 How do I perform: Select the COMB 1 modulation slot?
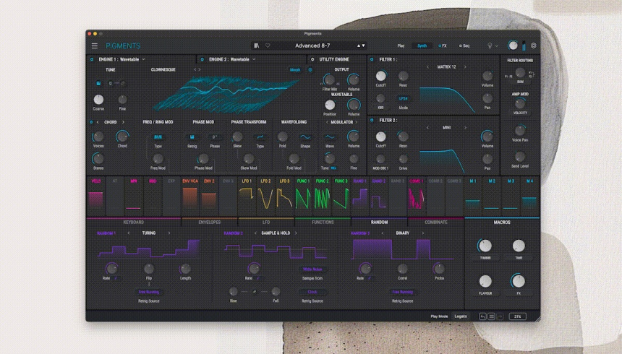click(417, 196)
